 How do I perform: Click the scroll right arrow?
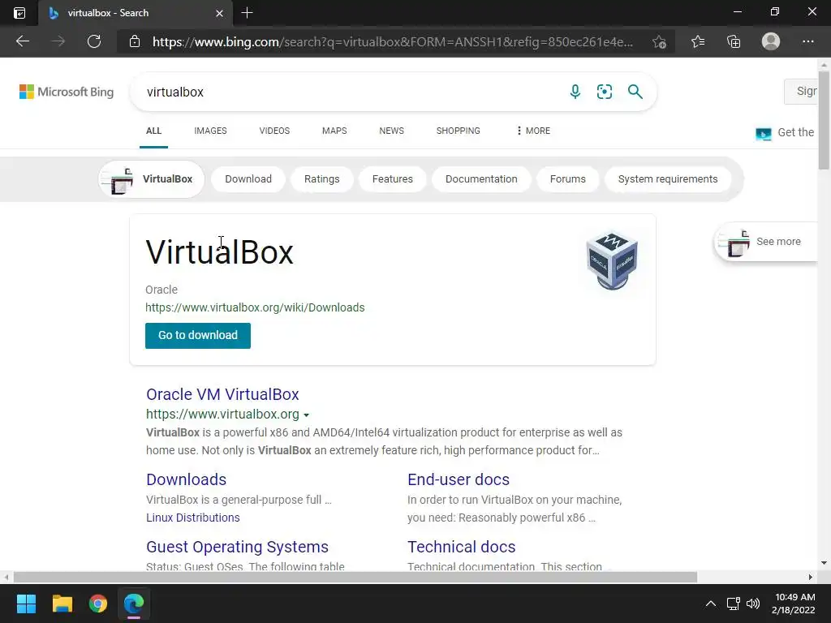click(x=810, y=577)
